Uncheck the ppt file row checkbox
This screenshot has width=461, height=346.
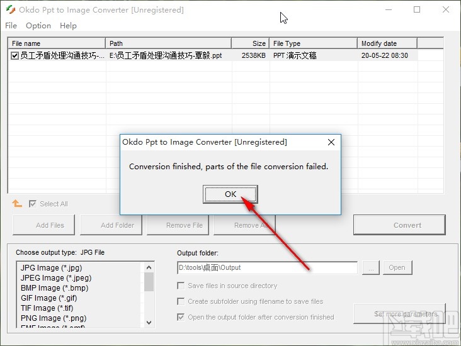pos(14,55)
